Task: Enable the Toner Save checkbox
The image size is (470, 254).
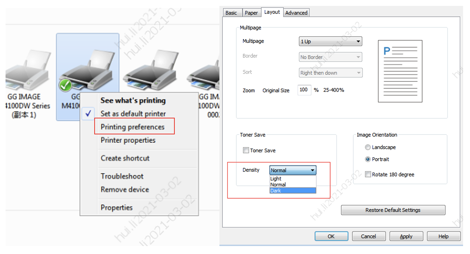Action: tap(246, 151)
